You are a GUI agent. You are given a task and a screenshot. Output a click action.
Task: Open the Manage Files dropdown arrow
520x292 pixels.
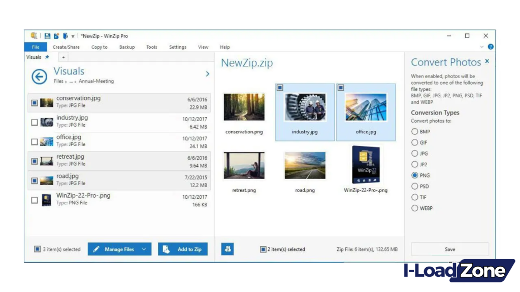(144, 249)
